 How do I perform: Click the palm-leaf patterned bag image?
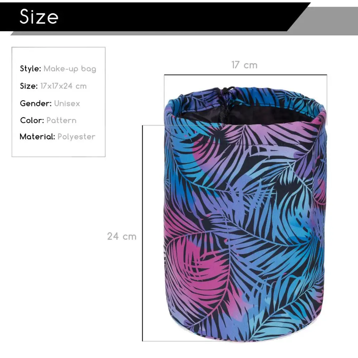[246, 213]
